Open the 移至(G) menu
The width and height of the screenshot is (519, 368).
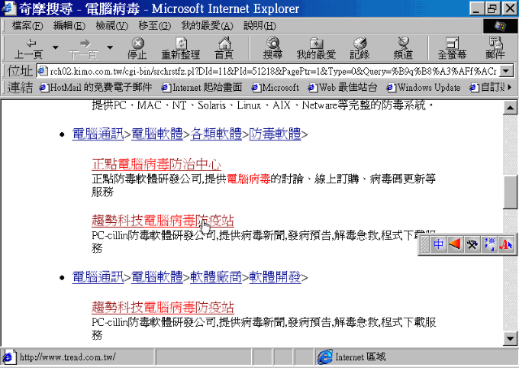point(155,25)
